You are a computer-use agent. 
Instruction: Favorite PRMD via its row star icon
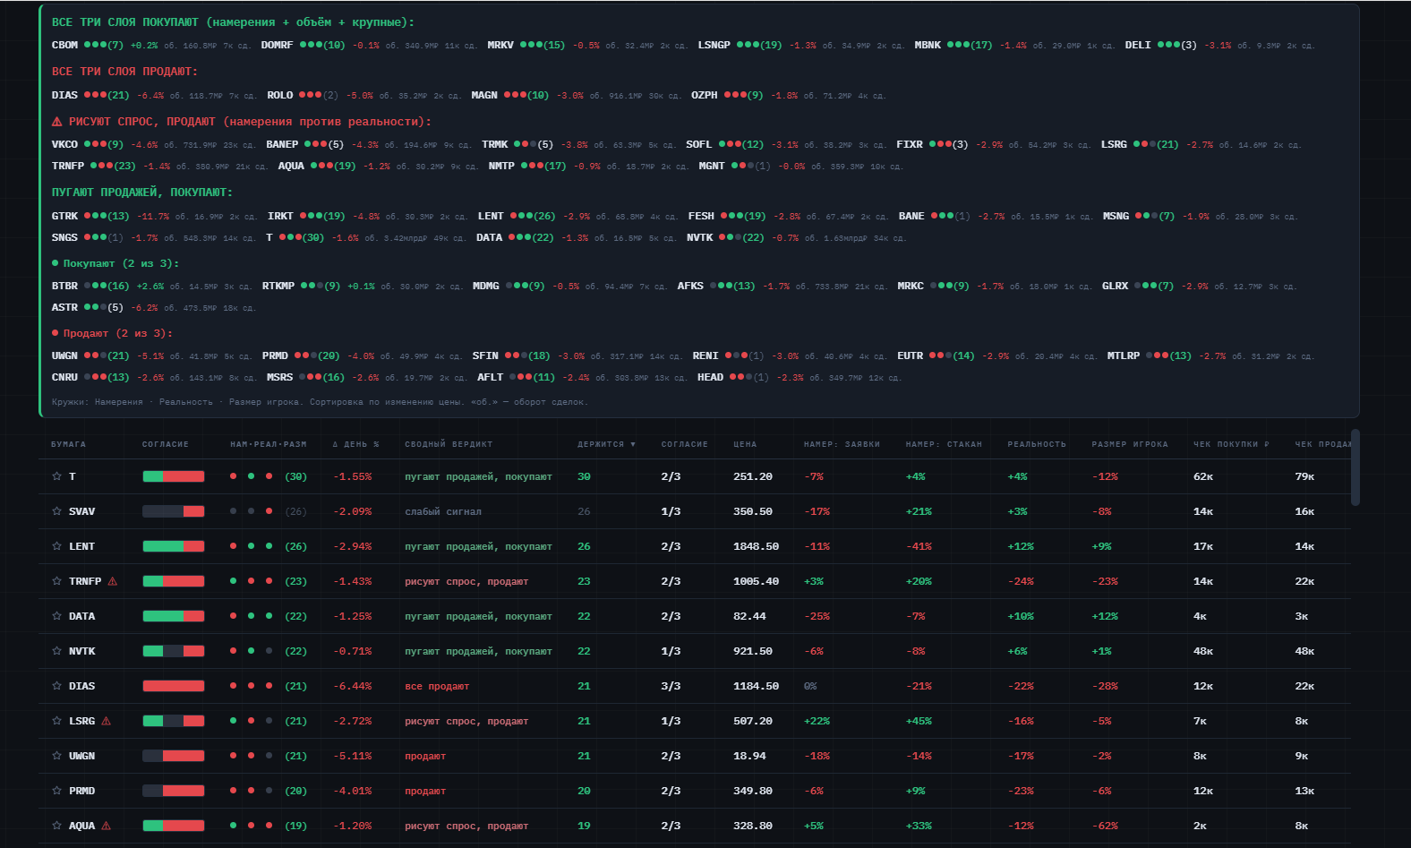pyautogui.click(x=56, y=791)
